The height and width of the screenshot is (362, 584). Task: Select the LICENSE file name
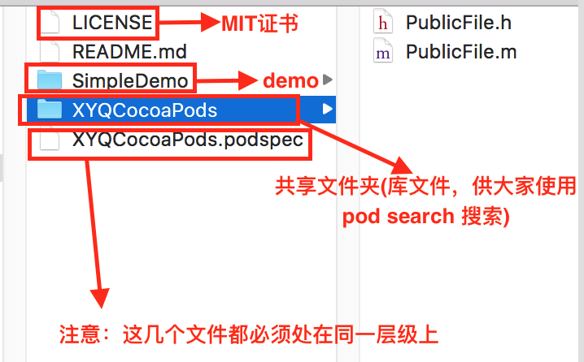112,22
